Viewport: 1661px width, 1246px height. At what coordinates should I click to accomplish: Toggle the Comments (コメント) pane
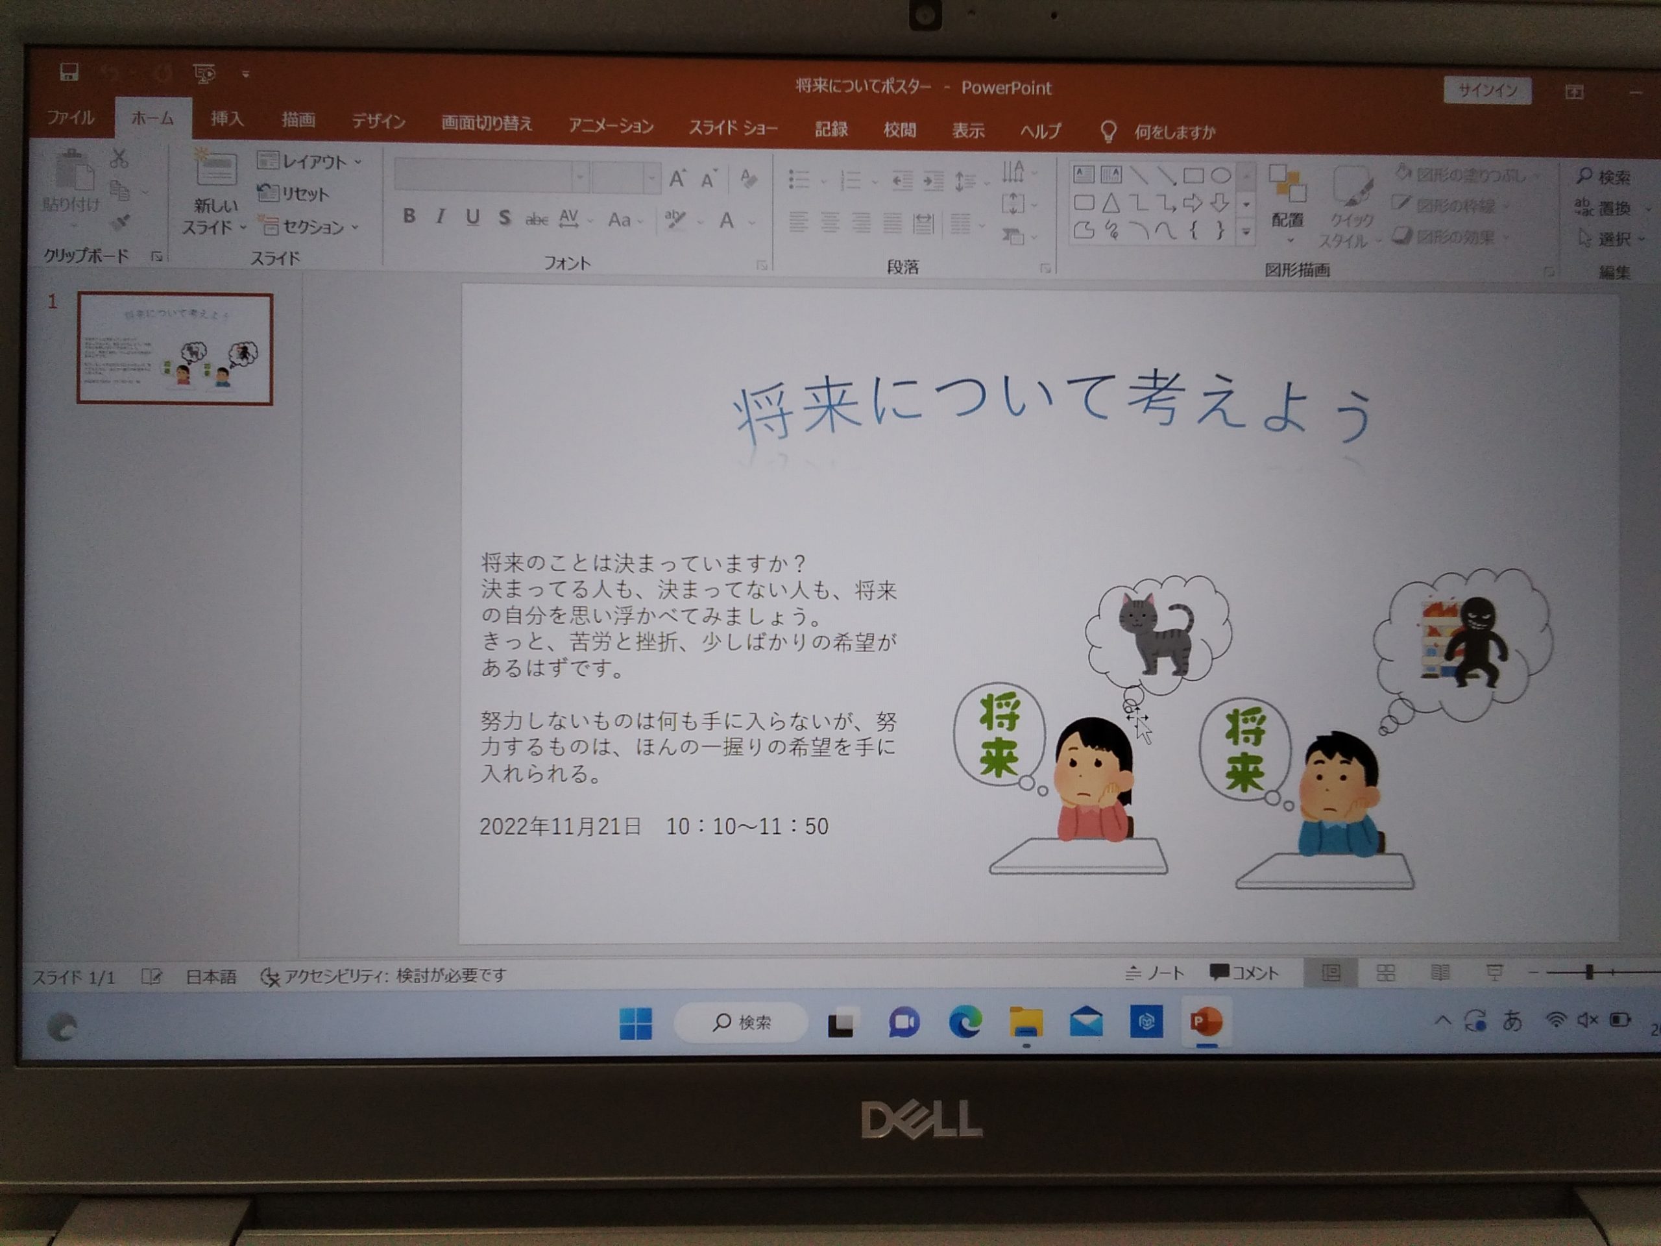point(1244,973)
